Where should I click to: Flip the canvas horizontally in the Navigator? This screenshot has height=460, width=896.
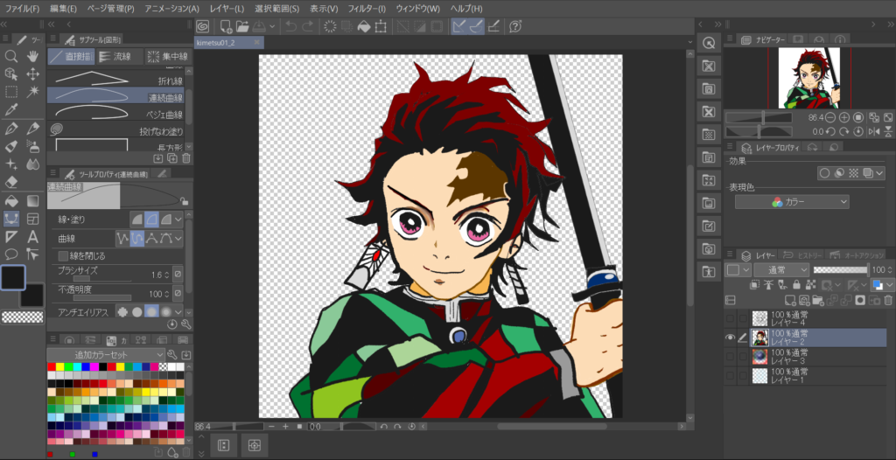coord(874,131)
